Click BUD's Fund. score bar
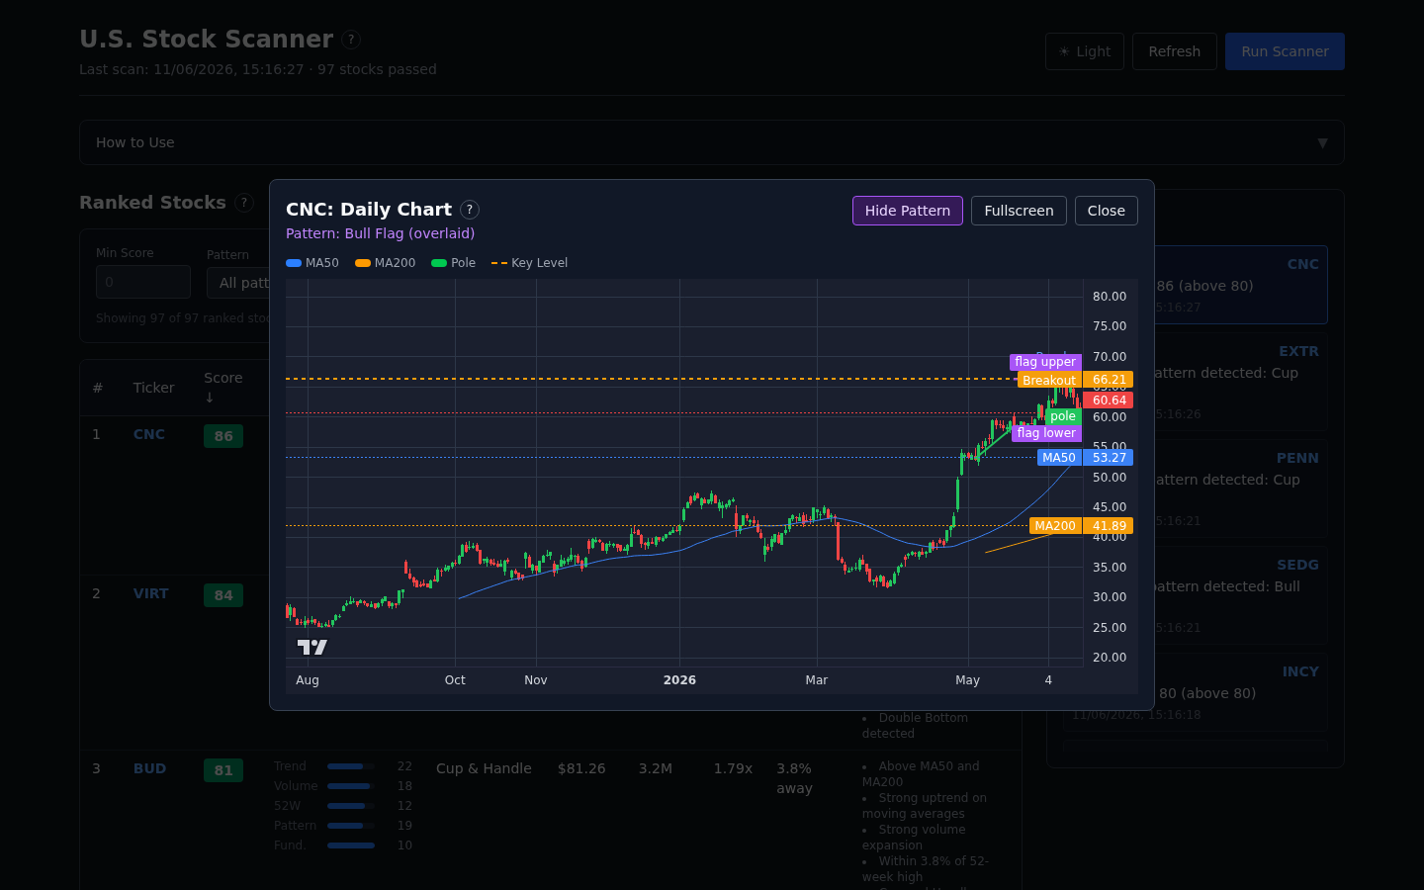The height and width of the screenshot is (890, 1424). (351, 845)
